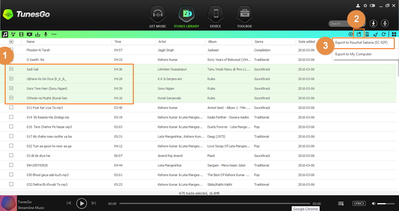Open the TOOLBOX tab
This screenshot has height=211, width=399.
pyautogui.click(x=245, y=17)
